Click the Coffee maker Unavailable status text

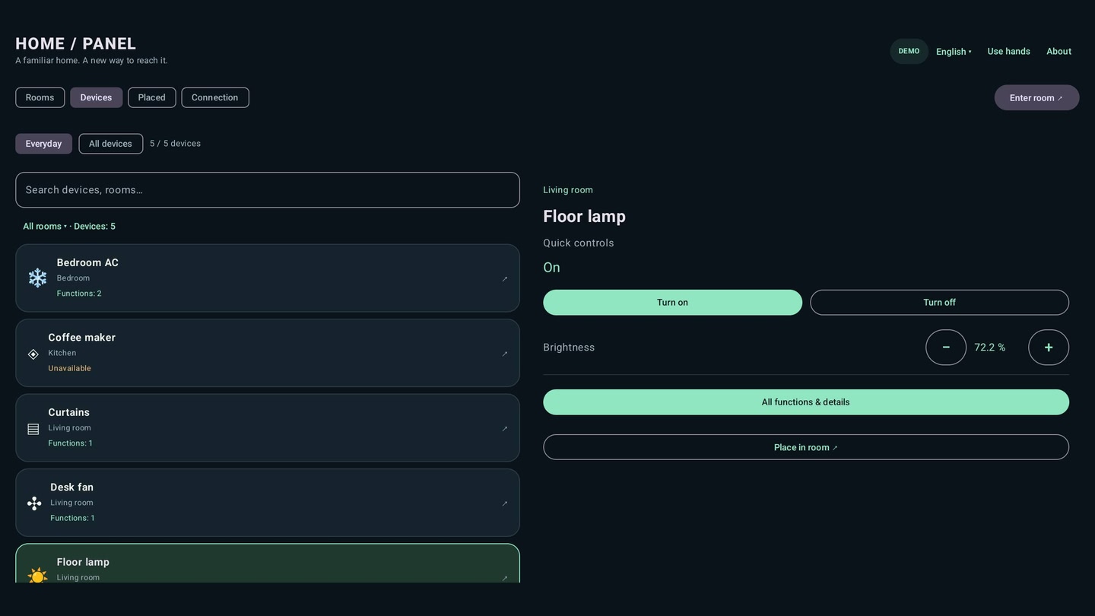(x=69, y=369)
